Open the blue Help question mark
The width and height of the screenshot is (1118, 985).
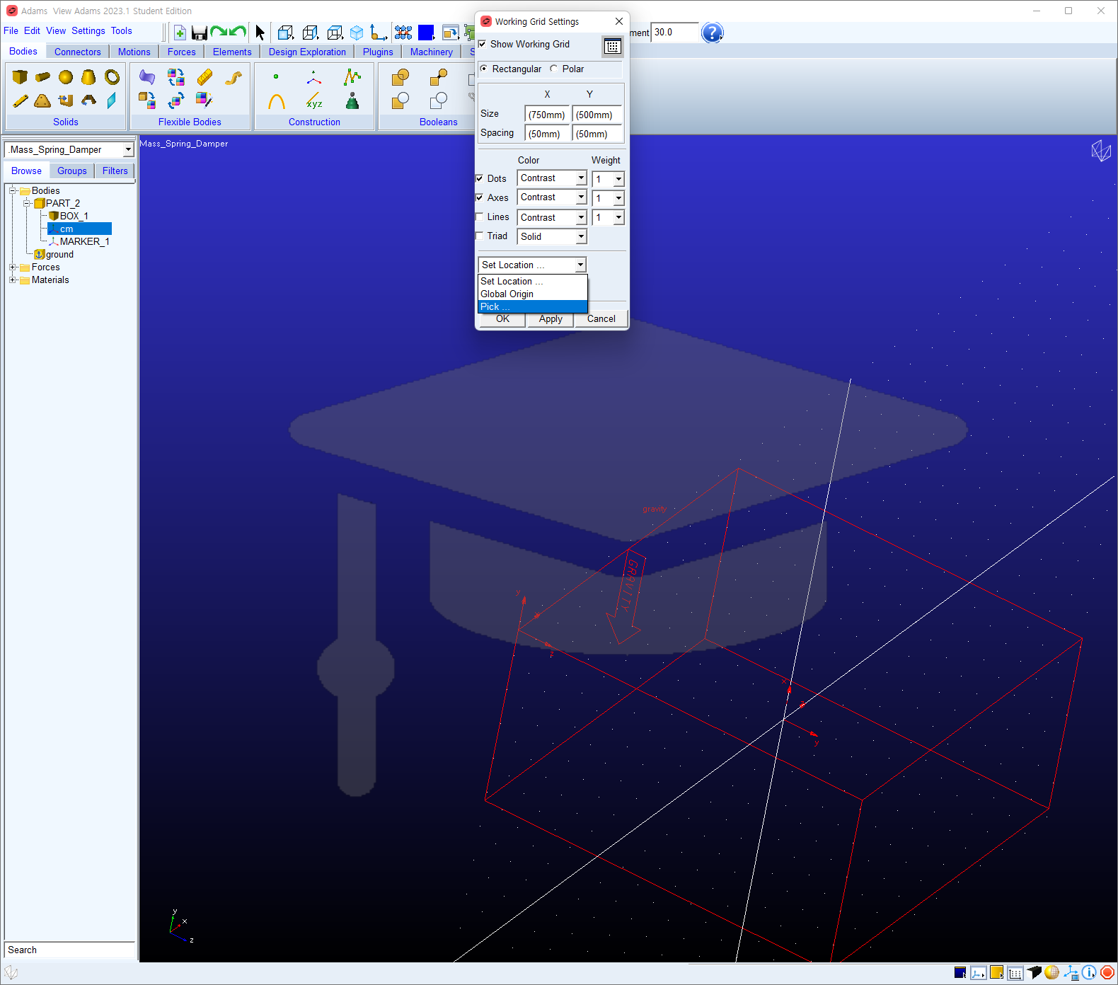[713, 33]
